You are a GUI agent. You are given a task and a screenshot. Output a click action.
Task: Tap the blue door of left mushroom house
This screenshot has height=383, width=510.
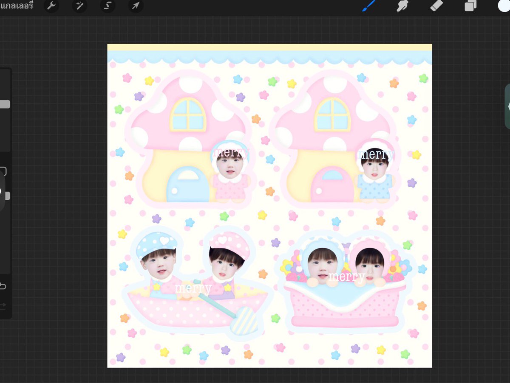[x=188, y=184]
